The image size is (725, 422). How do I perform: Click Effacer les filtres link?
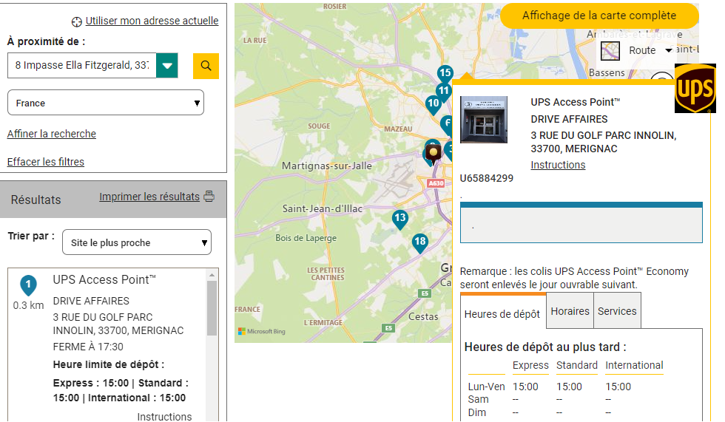coord(45,162)
